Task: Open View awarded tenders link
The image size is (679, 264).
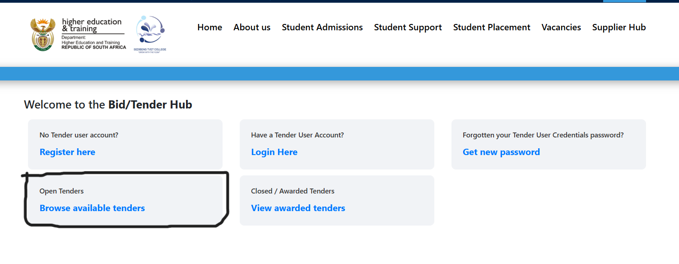Action: coord(298,208)
